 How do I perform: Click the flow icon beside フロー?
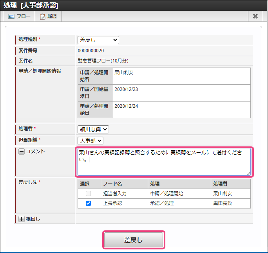[x=11, y=16]
